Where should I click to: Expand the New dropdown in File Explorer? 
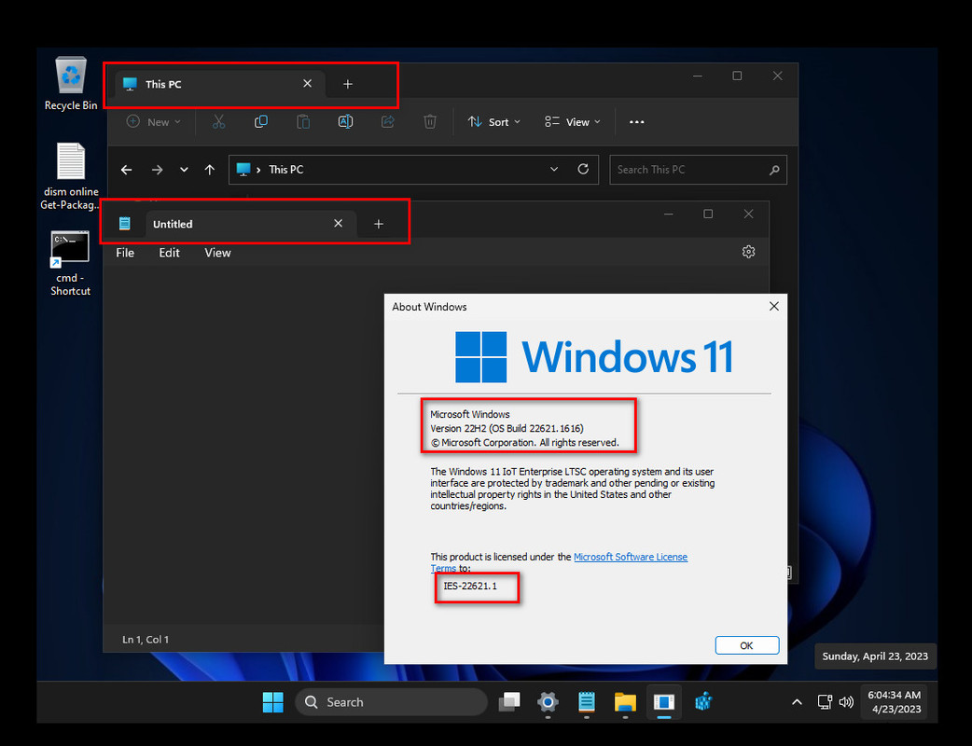click(153, 122)
